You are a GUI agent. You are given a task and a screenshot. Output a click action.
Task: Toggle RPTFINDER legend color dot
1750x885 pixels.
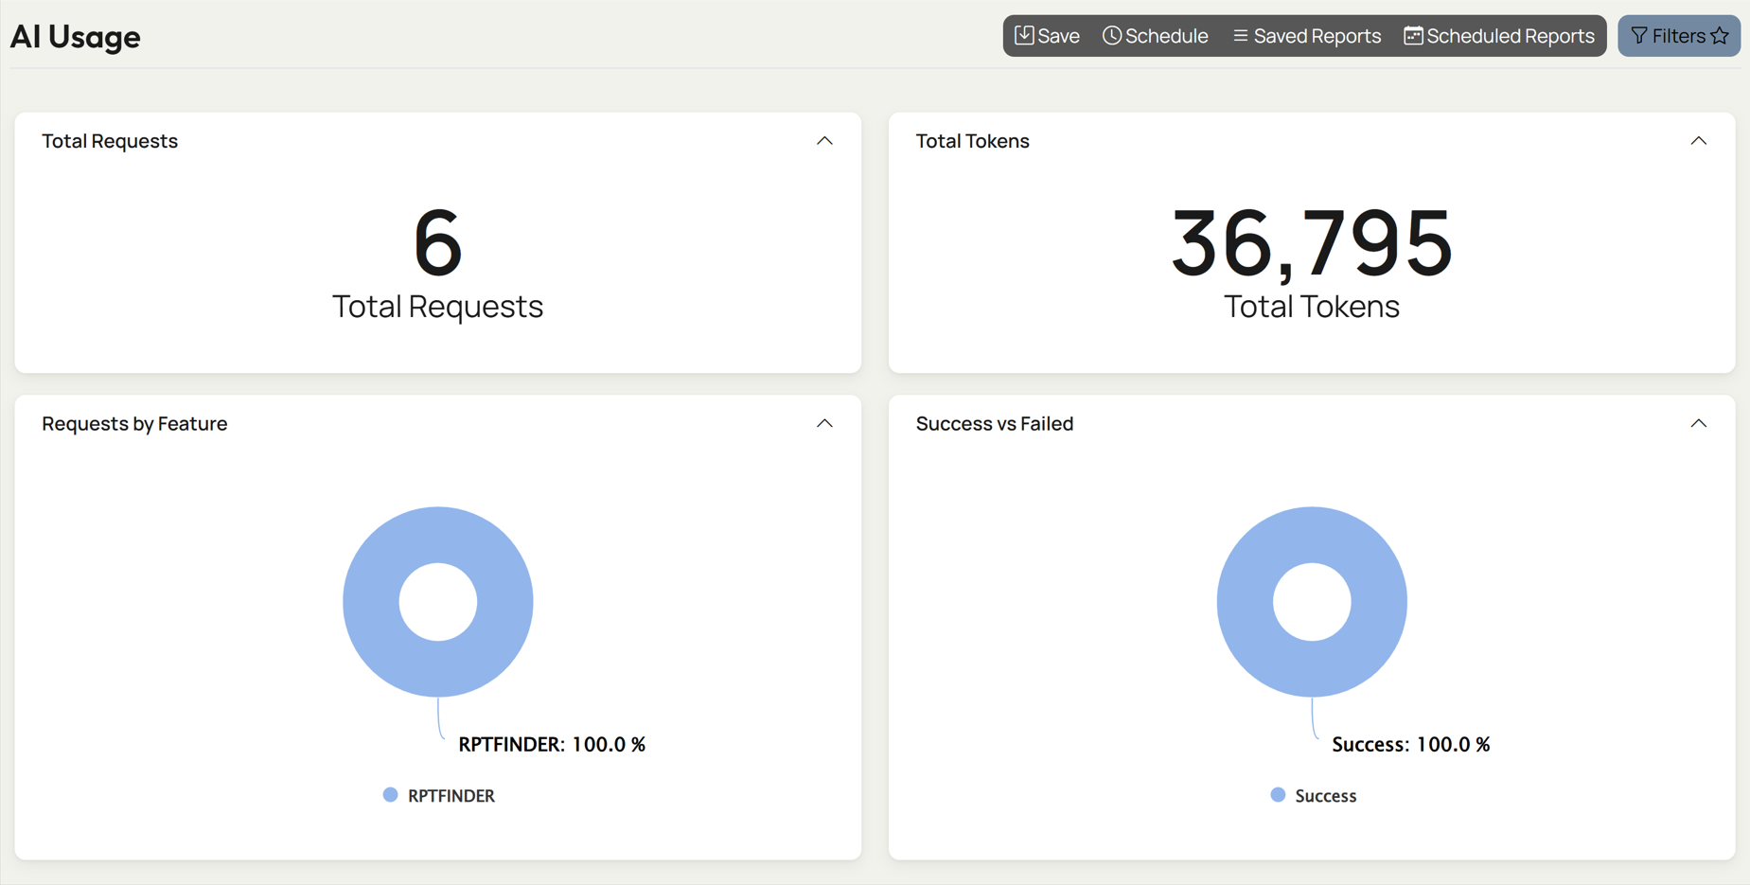coord(390,795)
